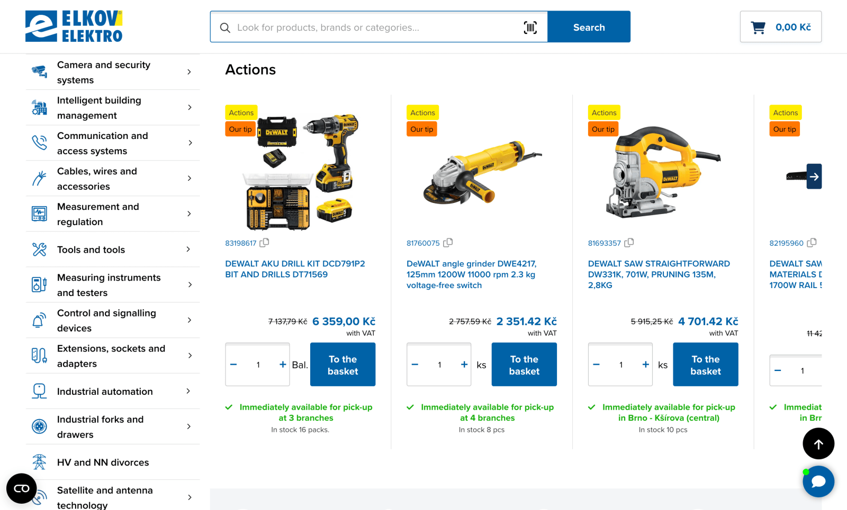Decrease quantity for DeWALT angle grinder
The image size is (847, 510).
coord(415,365)
